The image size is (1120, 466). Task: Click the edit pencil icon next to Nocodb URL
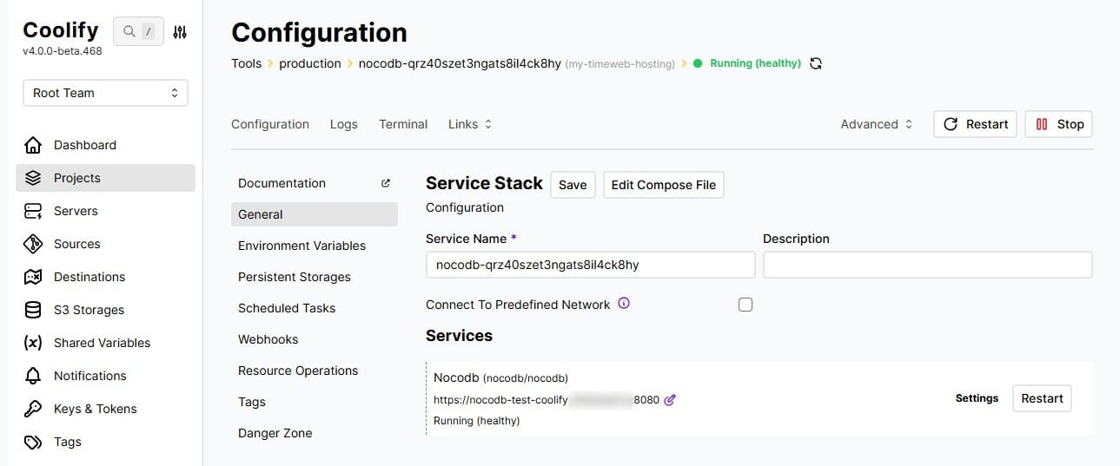(670, 400)
